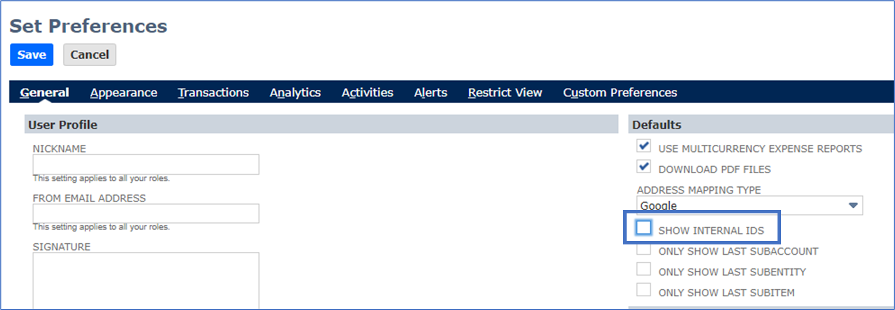Viewport: 895px width, 310px height.
Task: Check Only Show Last Subaccount
Action: (644, 249)
